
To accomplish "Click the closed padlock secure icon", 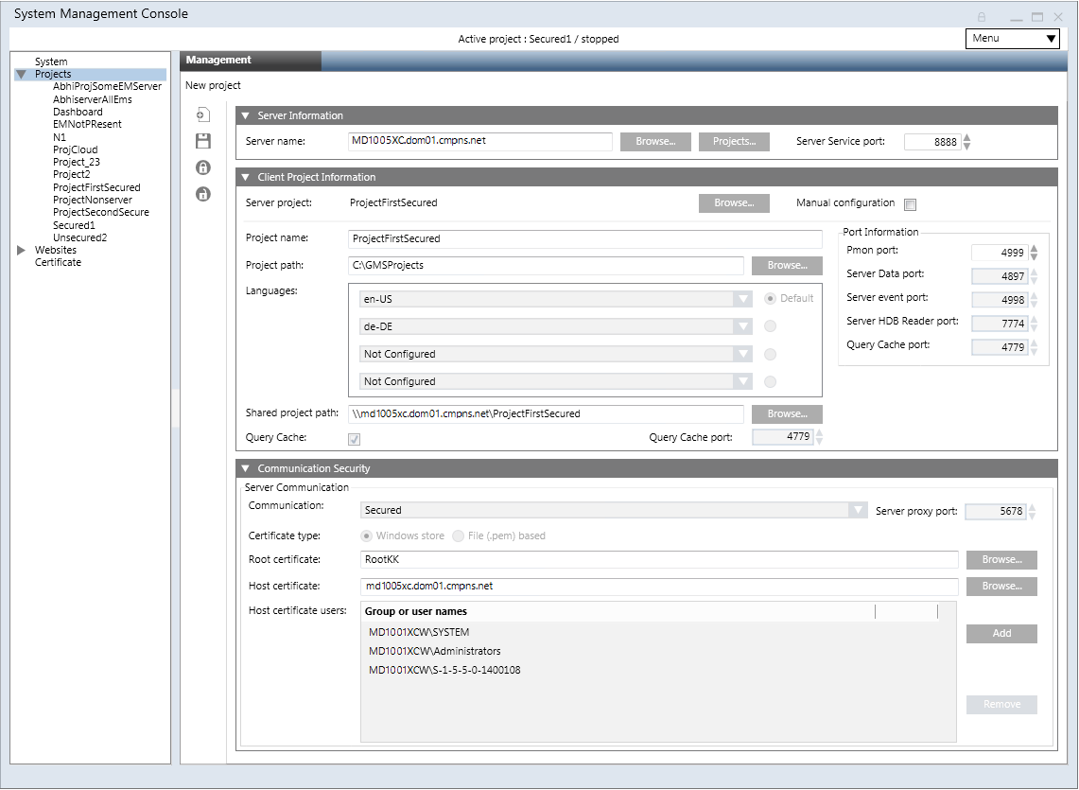I will point(202,167).
